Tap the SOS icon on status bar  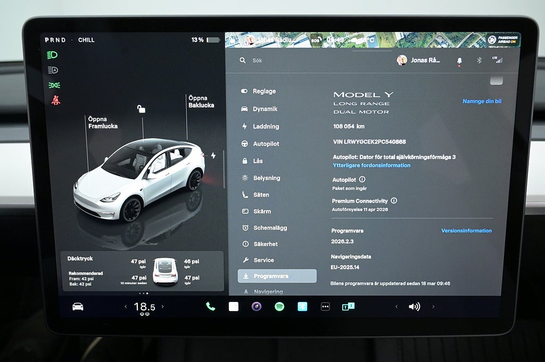tap(316, 40)
